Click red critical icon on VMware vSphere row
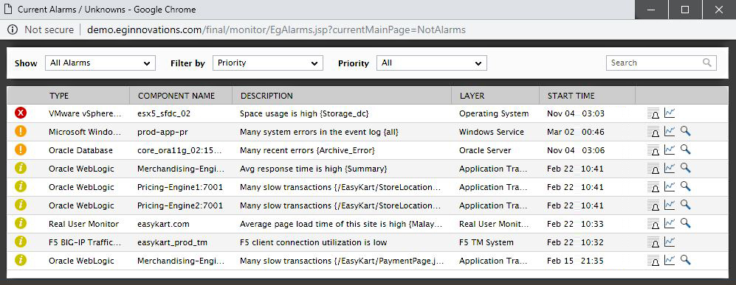736x285 pixels. point(21,113)
